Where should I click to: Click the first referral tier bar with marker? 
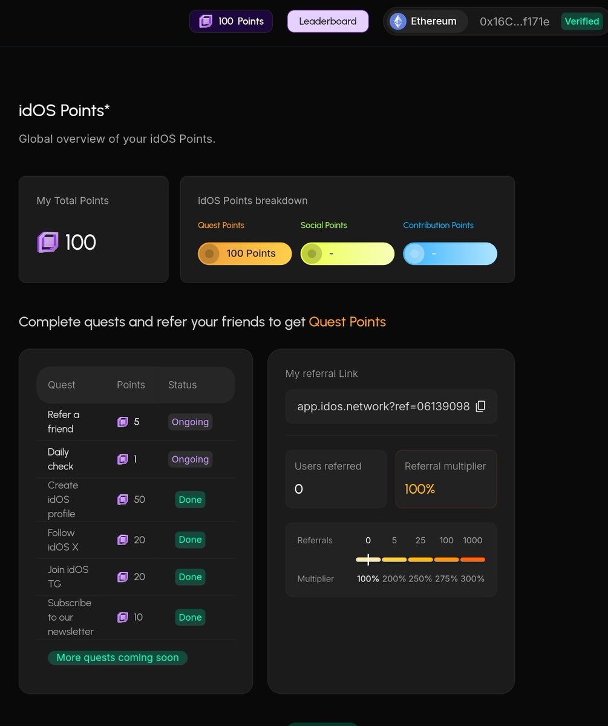(368, 560)
